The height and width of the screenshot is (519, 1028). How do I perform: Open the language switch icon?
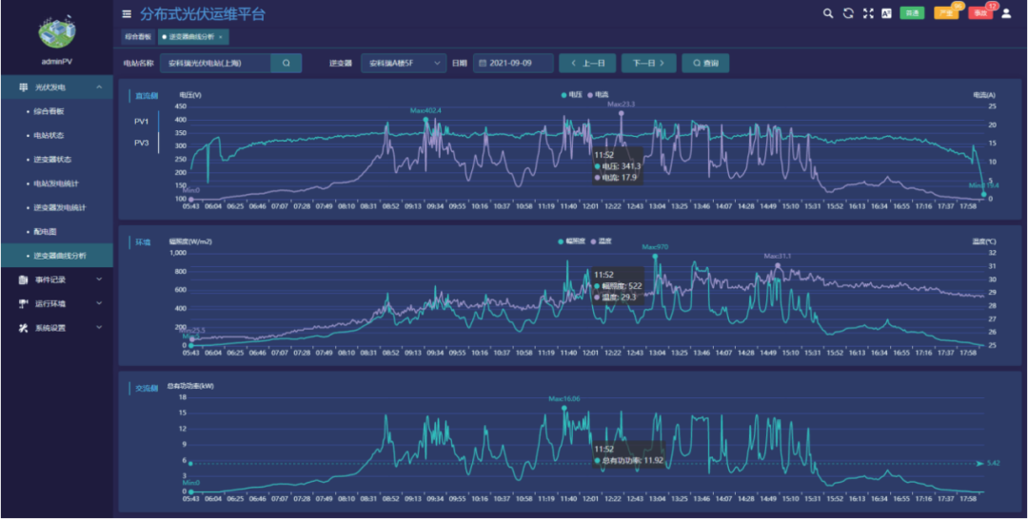pyautogui.click(x=886, y=13)
